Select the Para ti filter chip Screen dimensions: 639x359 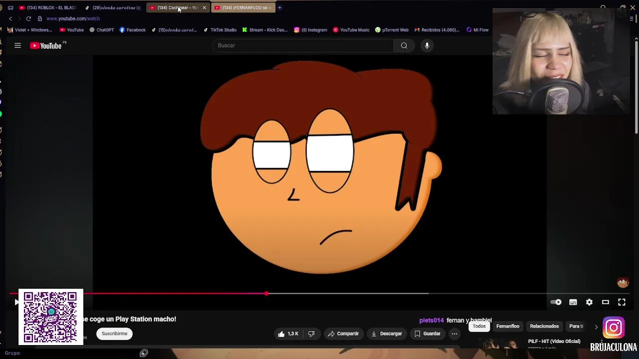(x=576, y=326)
